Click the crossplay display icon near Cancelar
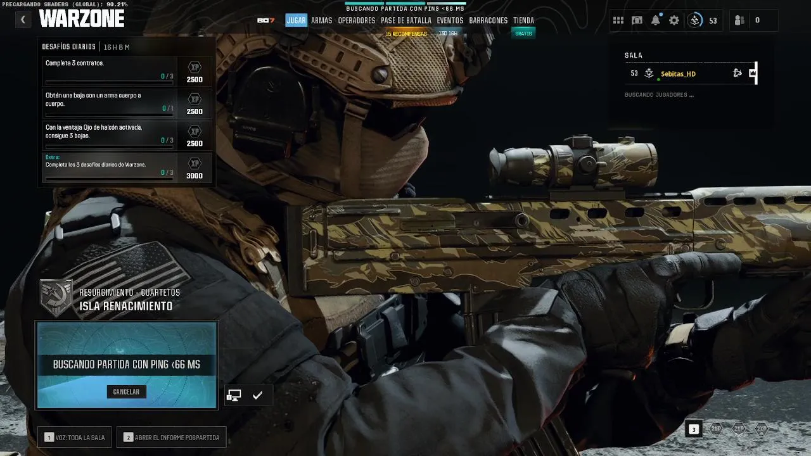Image resolution: width=811 pixels, height=456 pixels. [234, 395]
